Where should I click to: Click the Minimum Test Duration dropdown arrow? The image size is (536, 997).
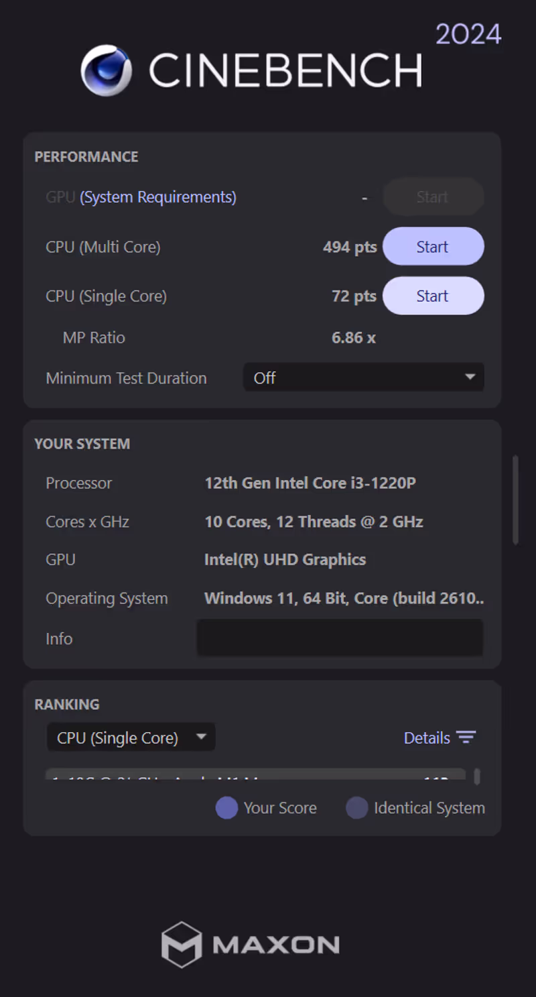pyautogui.click(x=470, y=377)
